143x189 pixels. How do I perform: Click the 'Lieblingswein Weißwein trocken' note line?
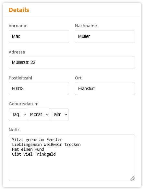(46, 144)
